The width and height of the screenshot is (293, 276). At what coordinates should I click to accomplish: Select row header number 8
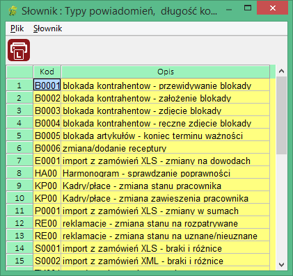tap(19, 173)
